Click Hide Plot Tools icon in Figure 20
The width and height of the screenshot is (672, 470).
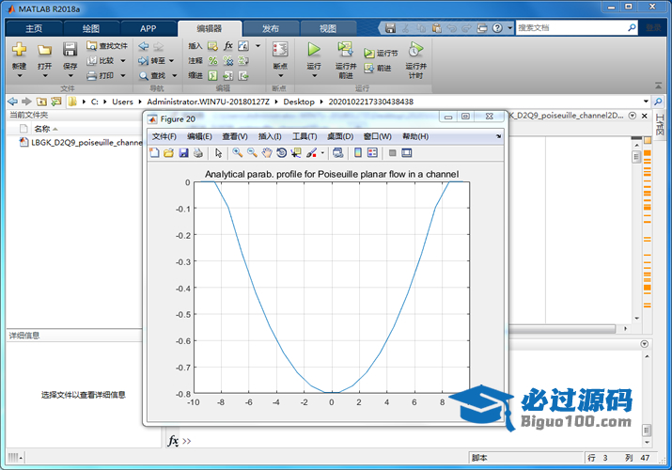(392, 152)
